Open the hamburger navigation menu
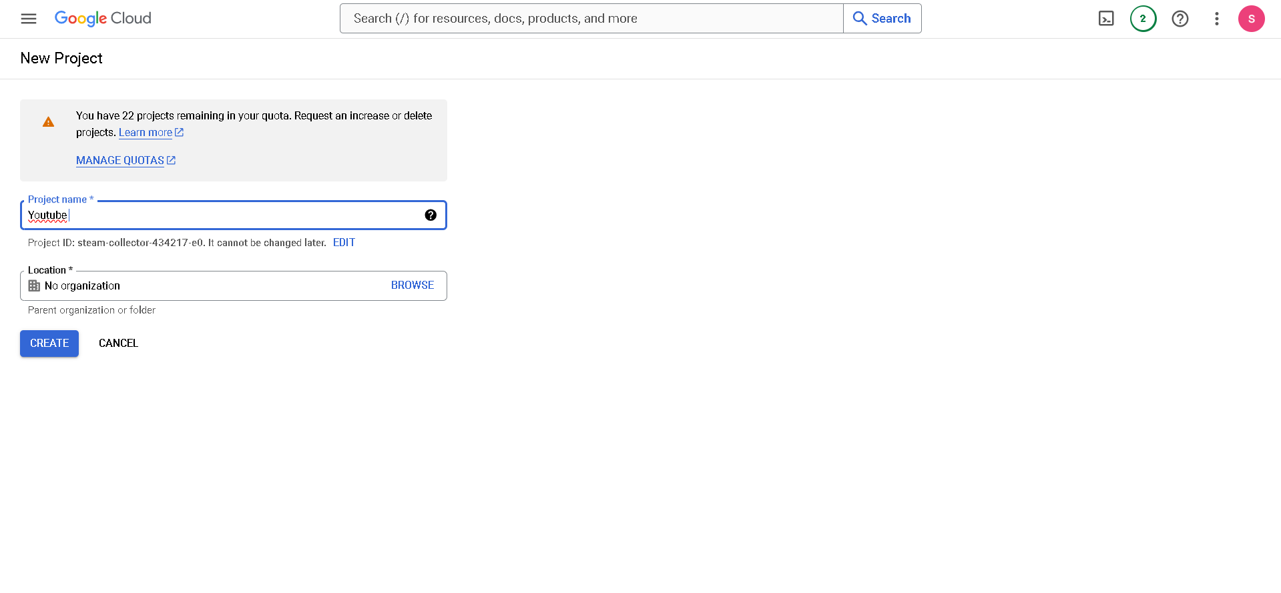The image size is (1281, 593). click(29, 19)
